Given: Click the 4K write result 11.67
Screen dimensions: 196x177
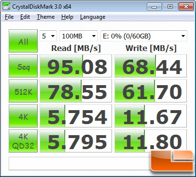Looking at the screenshot, I should click(x=151, y=116).
